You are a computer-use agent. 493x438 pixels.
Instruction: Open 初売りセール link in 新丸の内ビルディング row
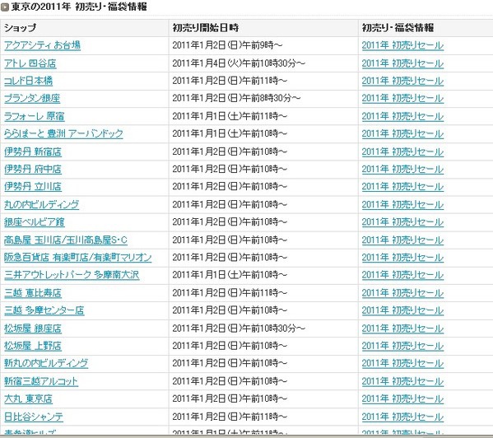tap(402, 363)
